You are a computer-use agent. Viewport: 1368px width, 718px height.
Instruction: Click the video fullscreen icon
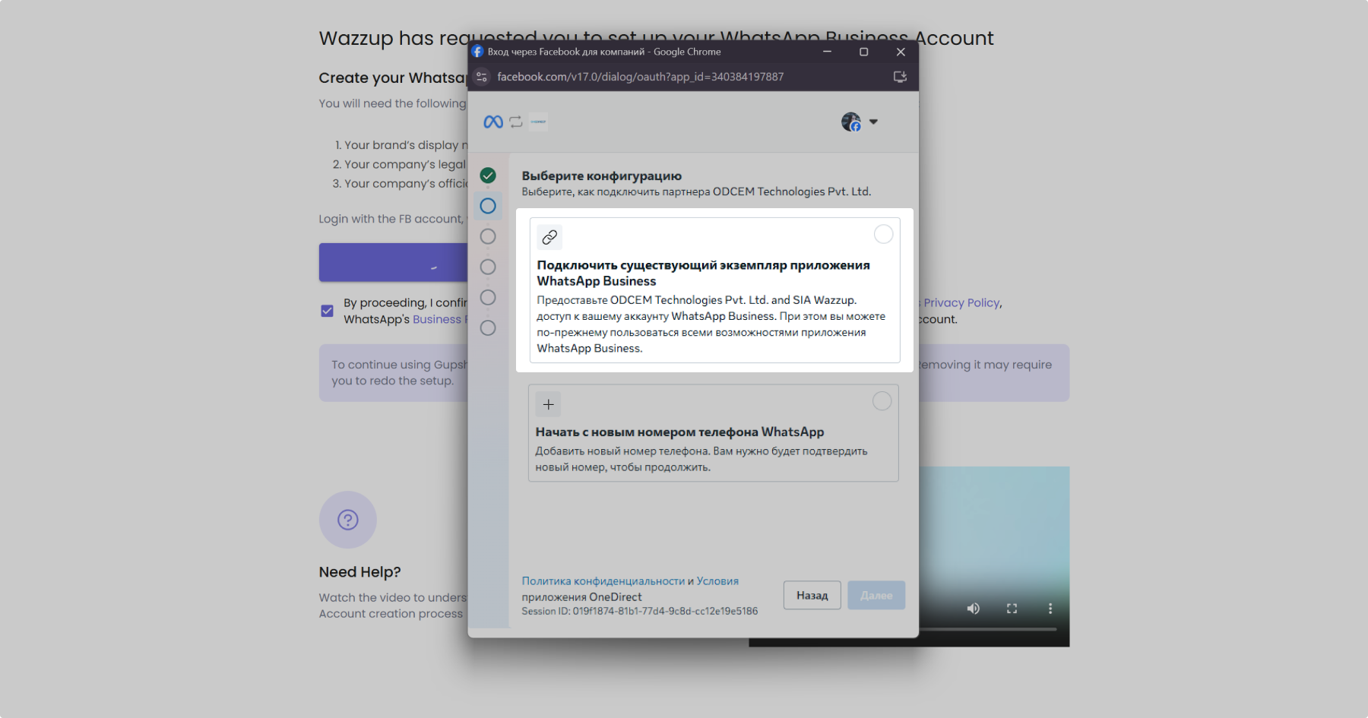point(1012,609)
